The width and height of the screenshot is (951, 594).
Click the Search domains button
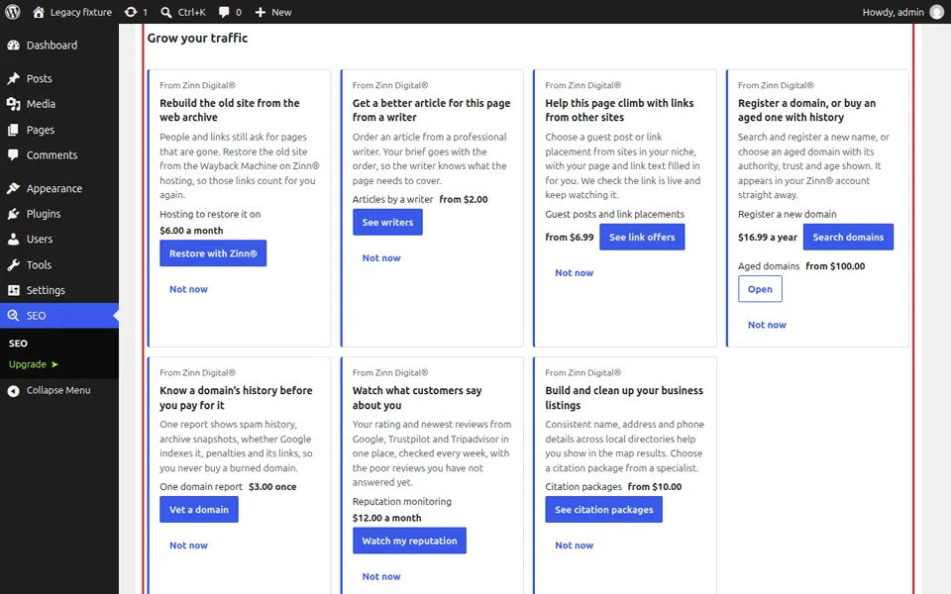tap(848, 237)
